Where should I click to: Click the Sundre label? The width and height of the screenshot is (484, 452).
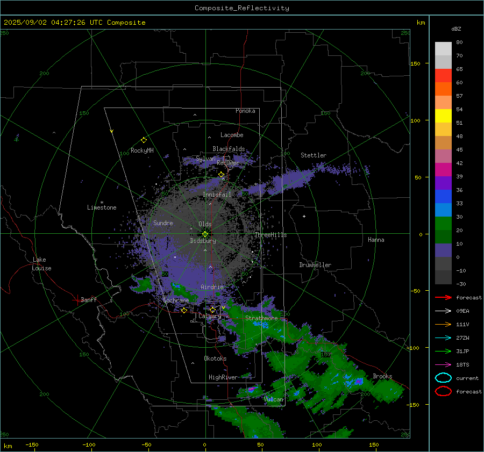tap(163, 223)
